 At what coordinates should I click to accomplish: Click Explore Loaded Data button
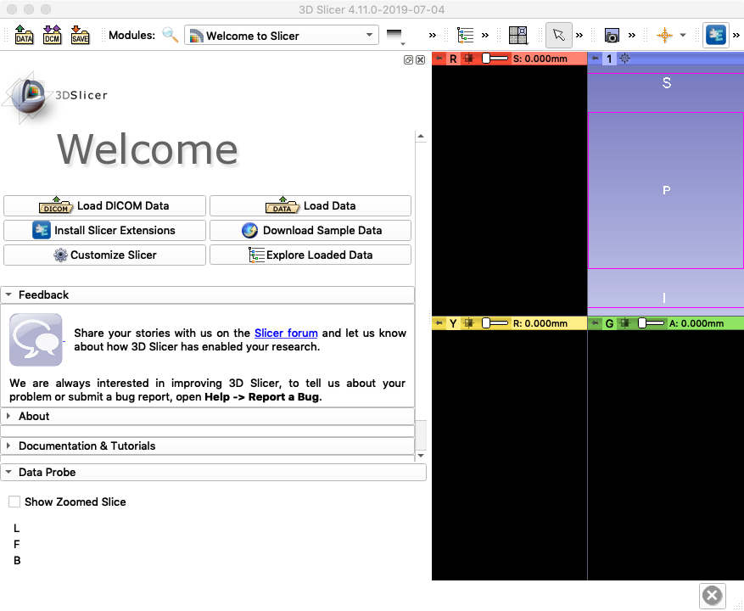point(310,255)
